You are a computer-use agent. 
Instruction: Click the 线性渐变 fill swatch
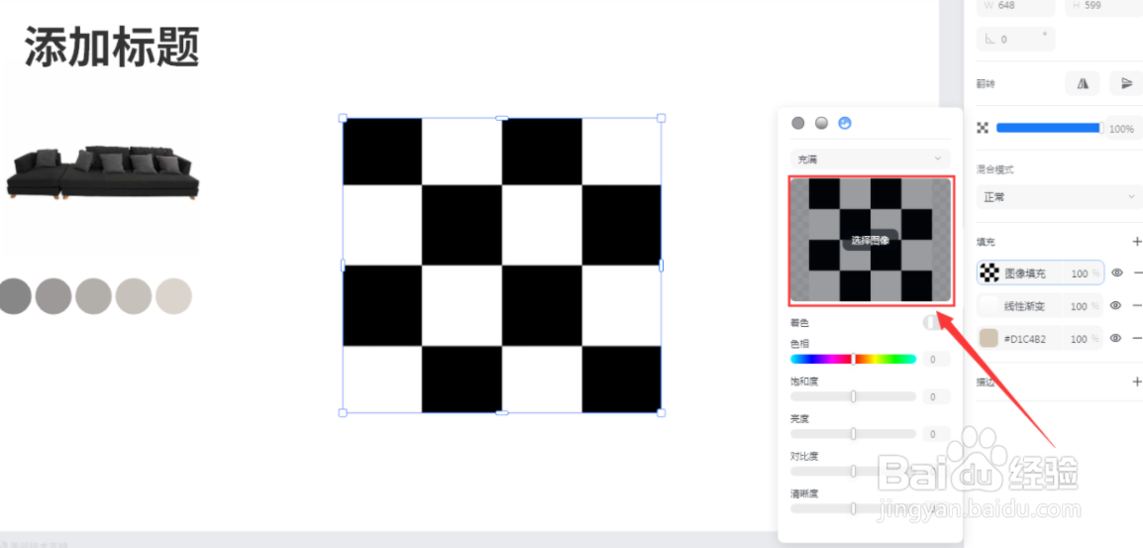989,306
